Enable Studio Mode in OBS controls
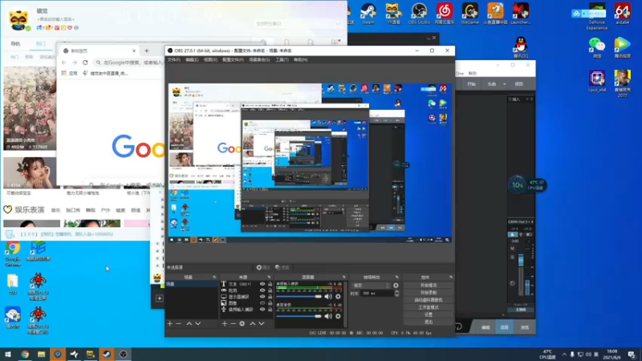The width and height of the screenshot is (642, 361). tap(429, 307)
